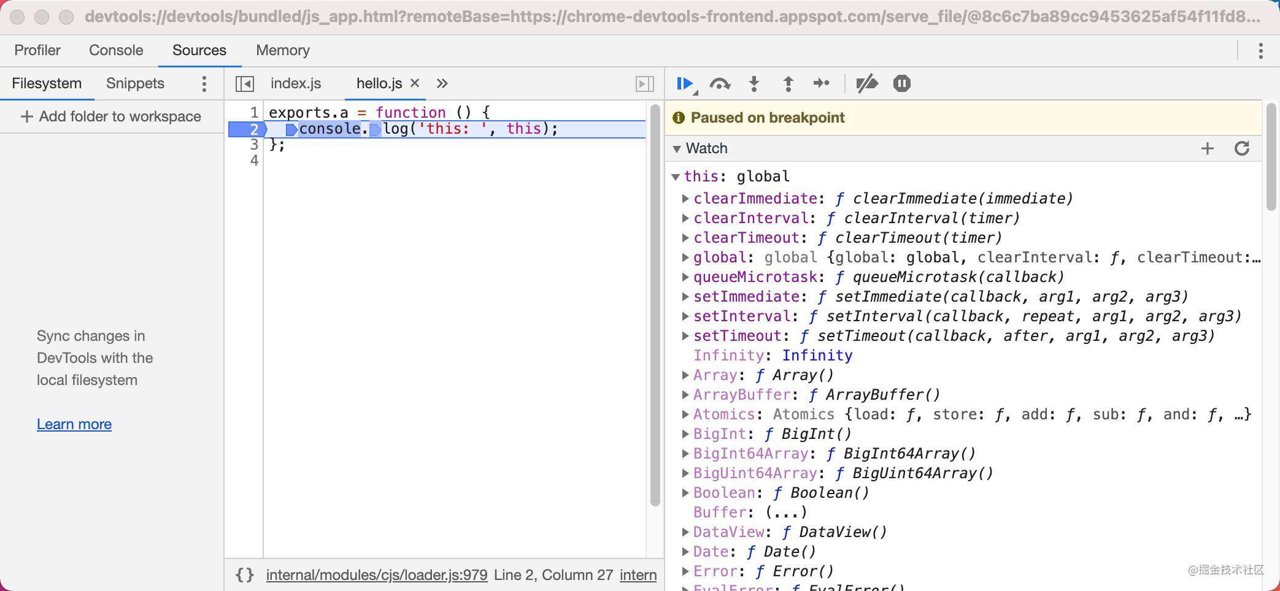This screenshot has height=591, width=1280.
Task: Pretty print the source file
Action: [245, 575]
